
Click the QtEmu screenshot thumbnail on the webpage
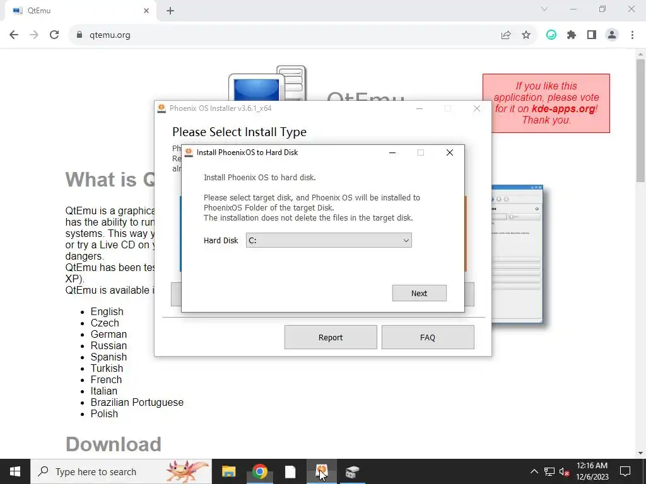(x=517, y=254)
